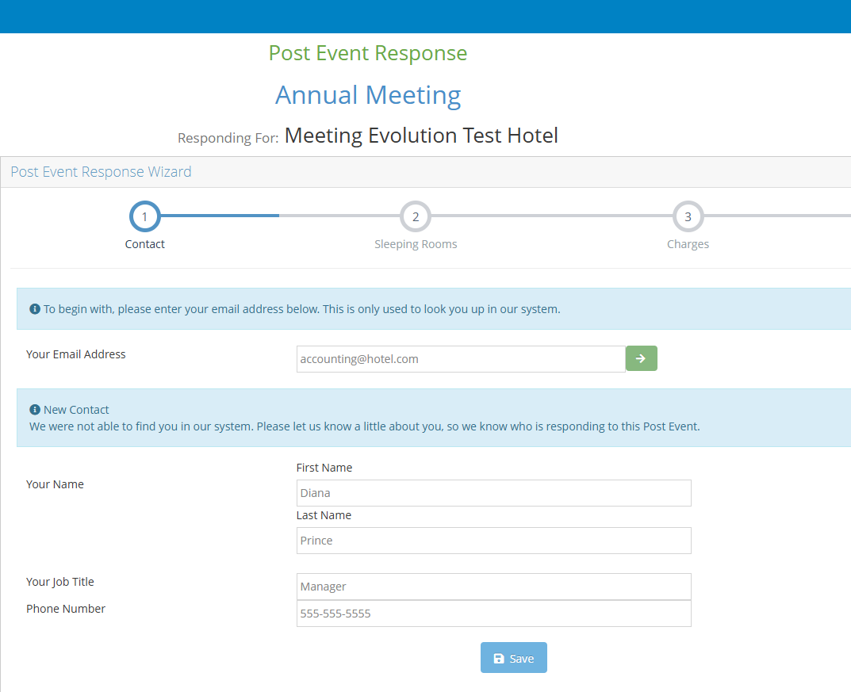This screenshot has height=692, width=851.
Task: Click the Phone Number field showing 555-555-5555
Action: click(x=493, y=613)
